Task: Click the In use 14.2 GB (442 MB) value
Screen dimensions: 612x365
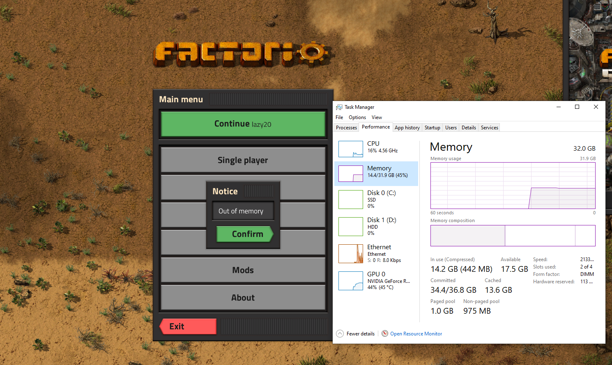Action: [461, 269]
